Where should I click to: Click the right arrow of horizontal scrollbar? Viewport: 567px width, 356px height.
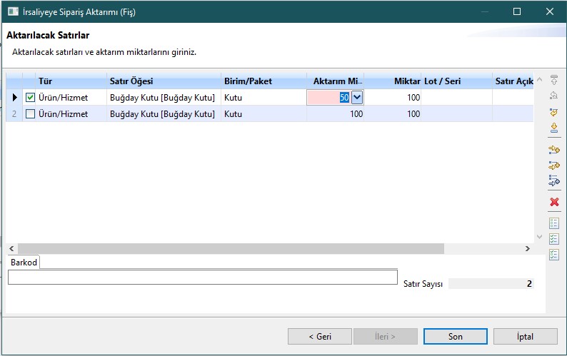pos(528,249)
